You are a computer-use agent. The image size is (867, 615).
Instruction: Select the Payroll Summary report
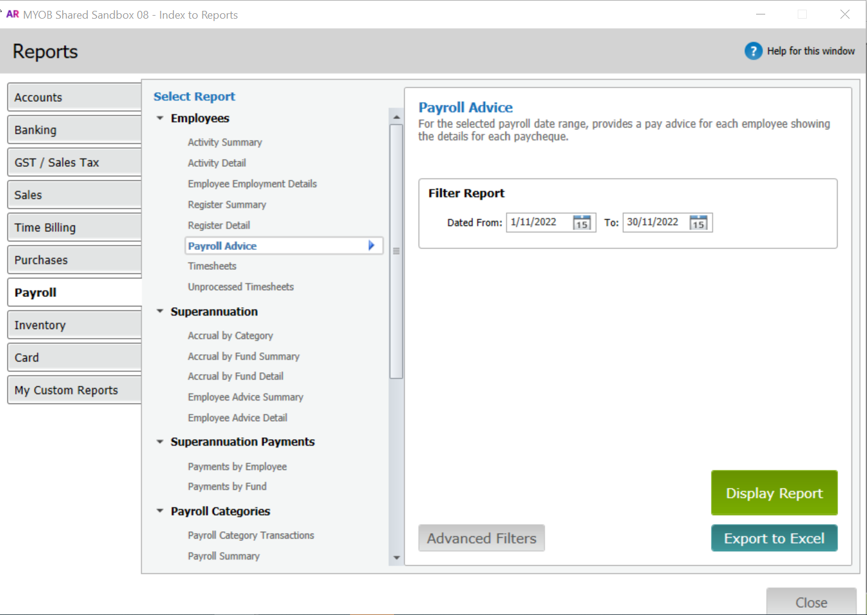click(x=224, y=556)
